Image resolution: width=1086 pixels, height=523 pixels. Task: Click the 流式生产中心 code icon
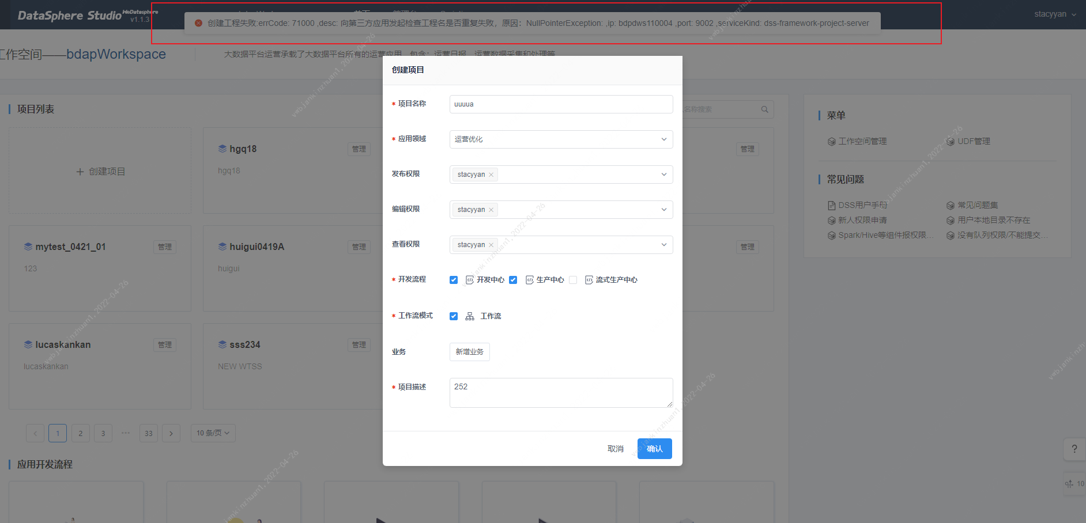tap(589, 280)
